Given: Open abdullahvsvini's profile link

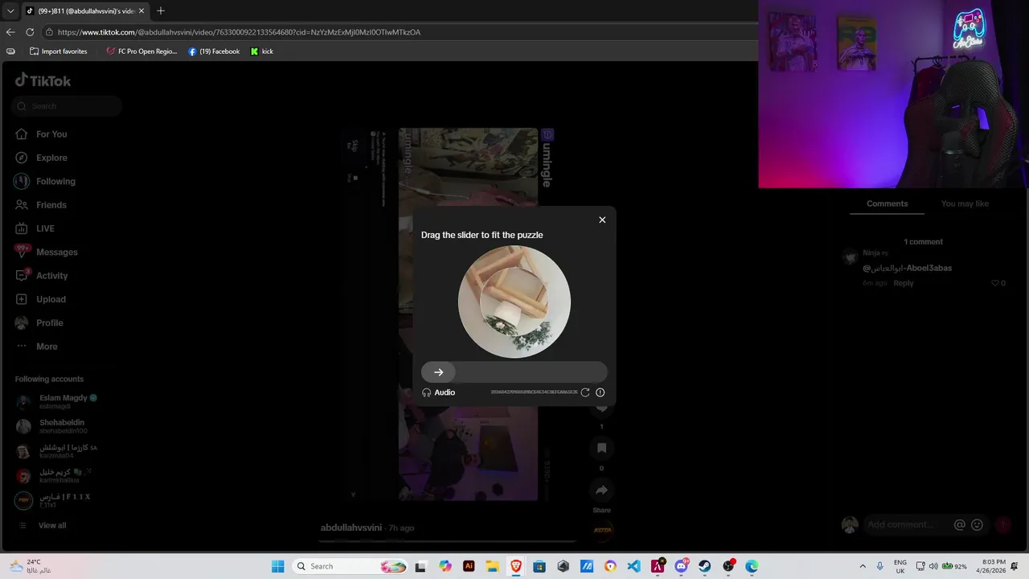Looking at the screenshot, I should click(x=351, y=528).
